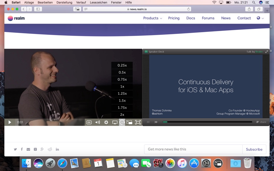Open the playback speed control
The height and width of the screenshot is (171, 274).
pyautogui.click(x=122, y=122)
